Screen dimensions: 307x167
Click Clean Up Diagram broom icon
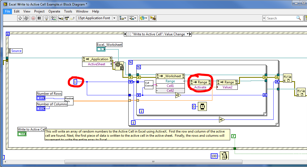pos(153,18)
